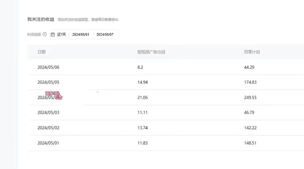The image size is (304, 169).
Task: Click the 8.2 ad revenue value
Action: pyautogui.click(x=140, y=67)
